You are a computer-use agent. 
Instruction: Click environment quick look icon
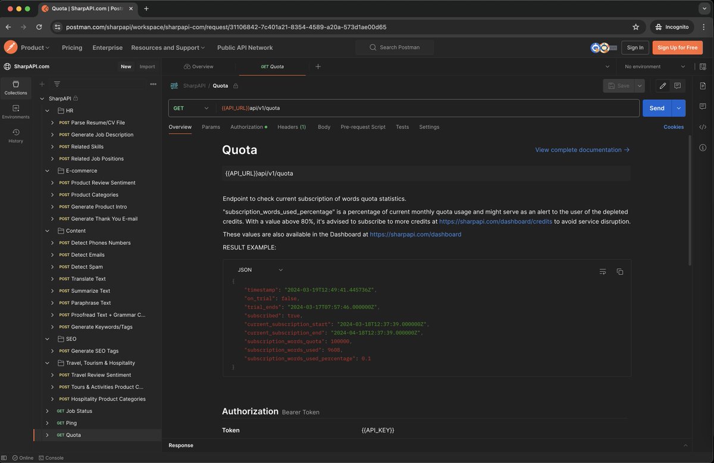pyautogui.click(x=703, y=67)
